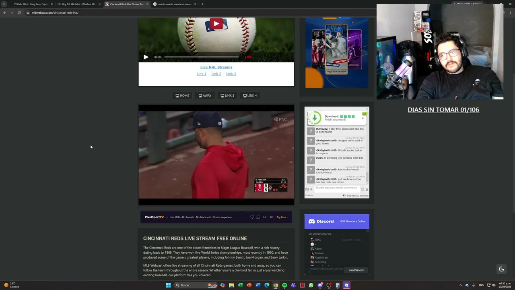Click the ENG language indicator
The height and width of the screenshot is (290, 515).
coord(481,285)
